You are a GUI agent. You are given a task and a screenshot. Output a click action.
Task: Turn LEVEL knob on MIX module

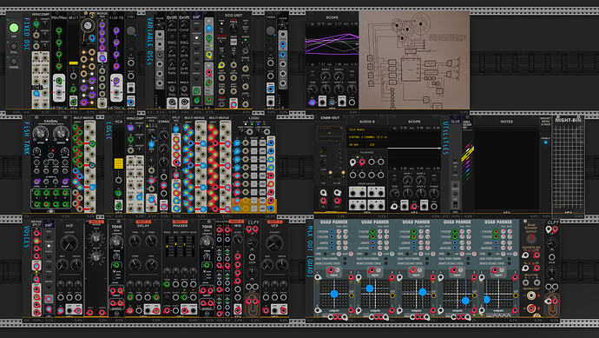[238, 240]
